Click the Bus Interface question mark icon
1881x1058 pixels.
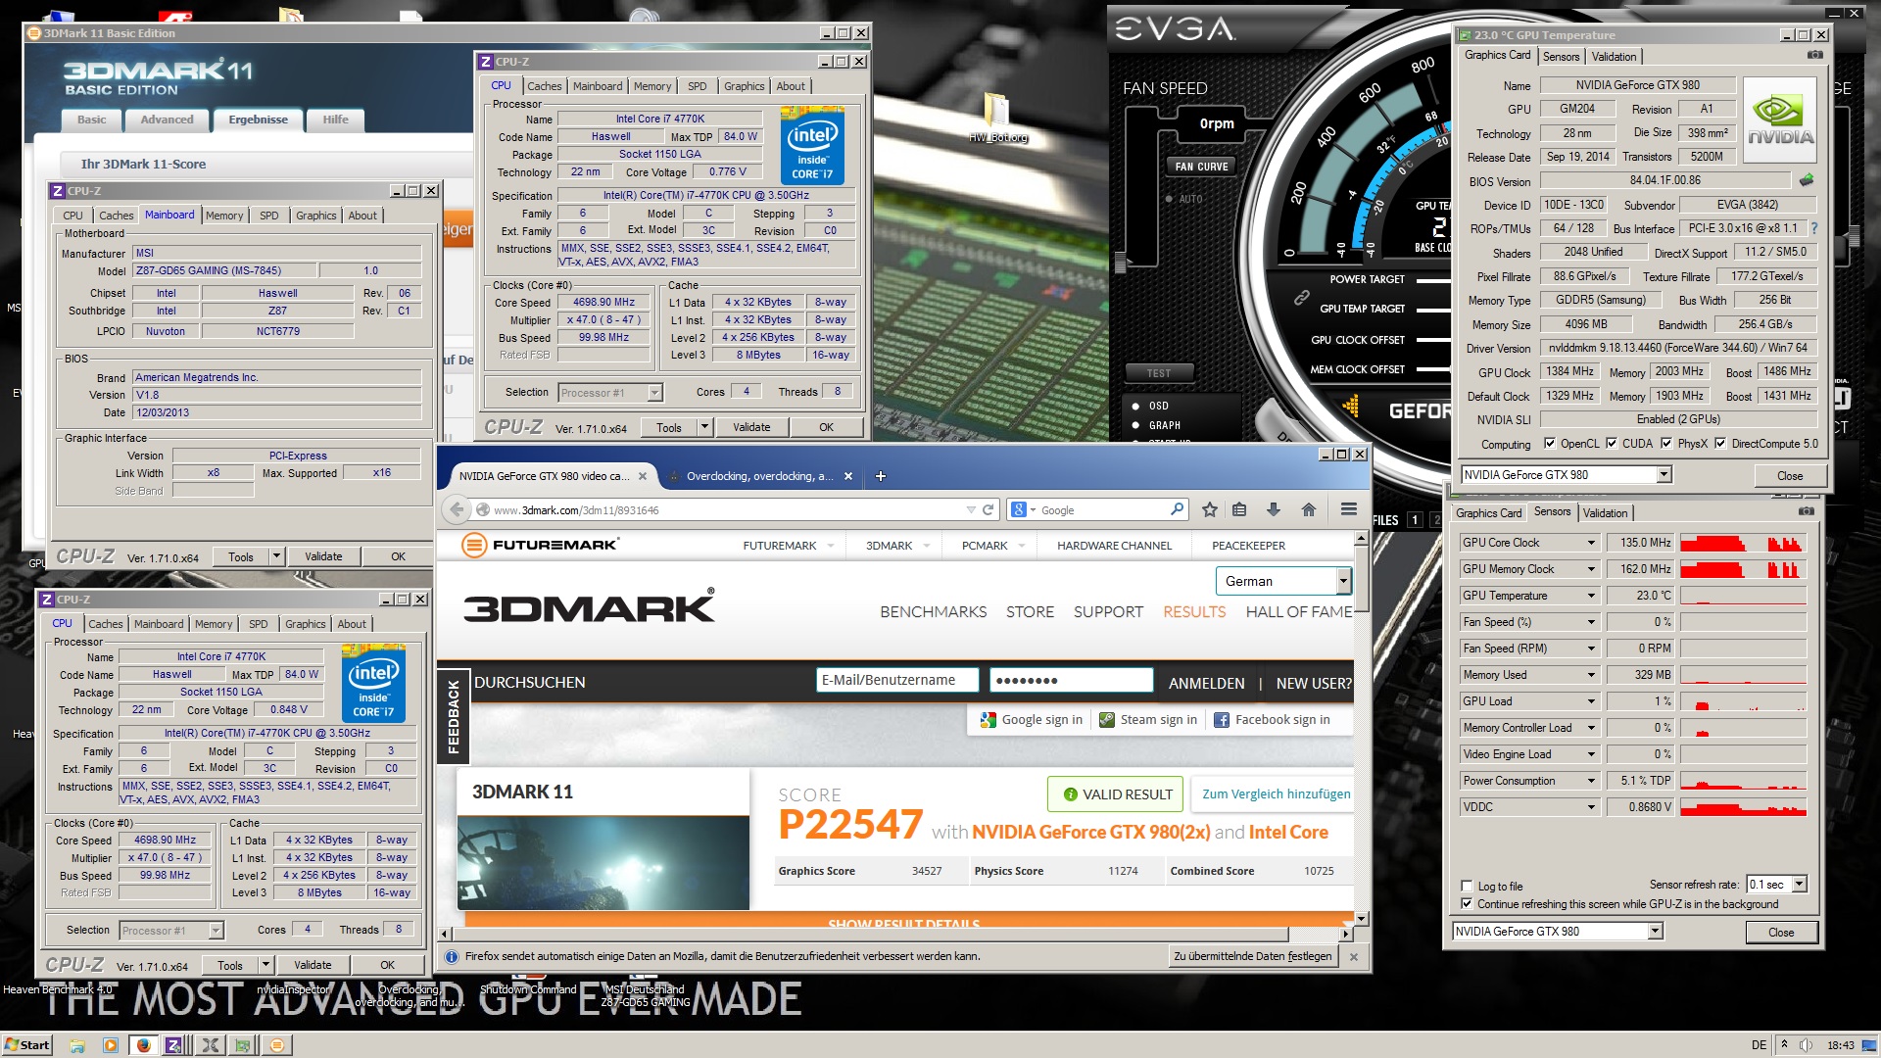pyautogui.click(x=1813, y=228)
